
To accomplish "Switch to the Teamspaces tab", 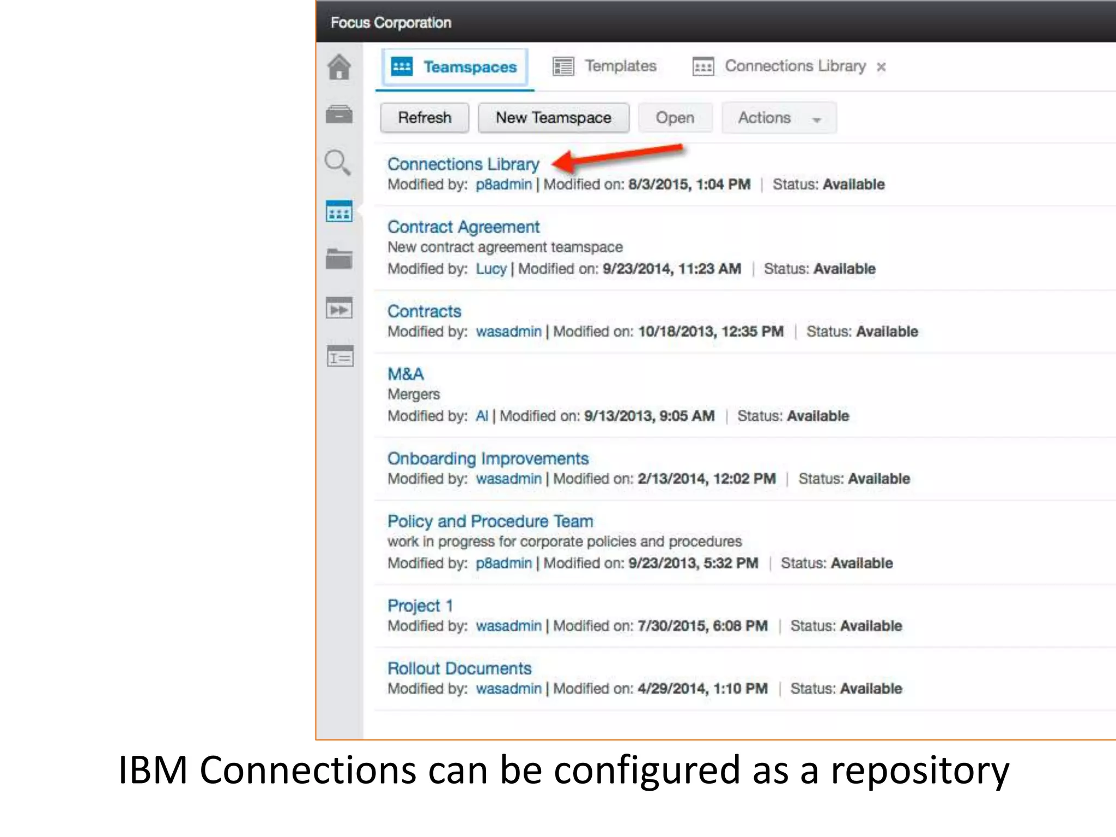I will [455, 67].
